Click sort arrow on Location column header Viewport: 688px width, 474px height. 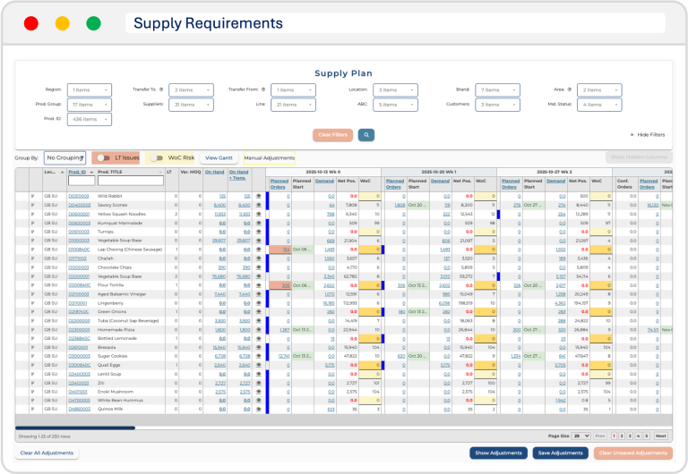pos(61,172)
